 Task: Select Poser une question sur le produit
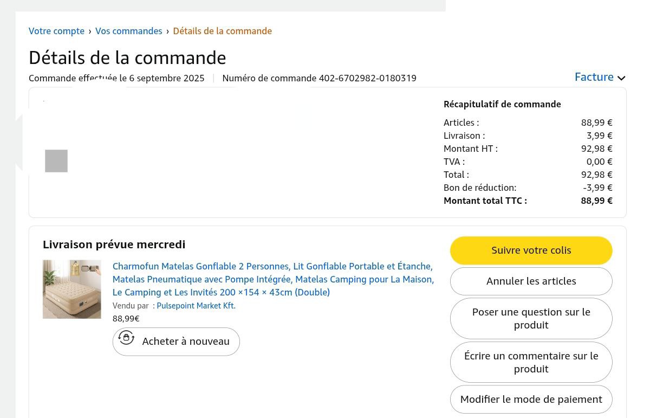[531, 318]
